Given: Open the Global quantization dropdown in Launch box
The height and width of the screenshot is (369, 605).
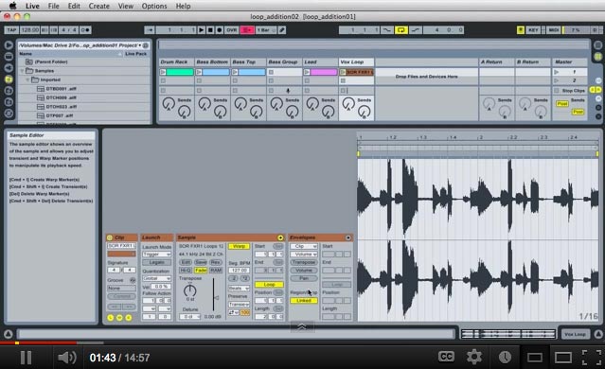Looking at the screenshot, I should [156, 278].
